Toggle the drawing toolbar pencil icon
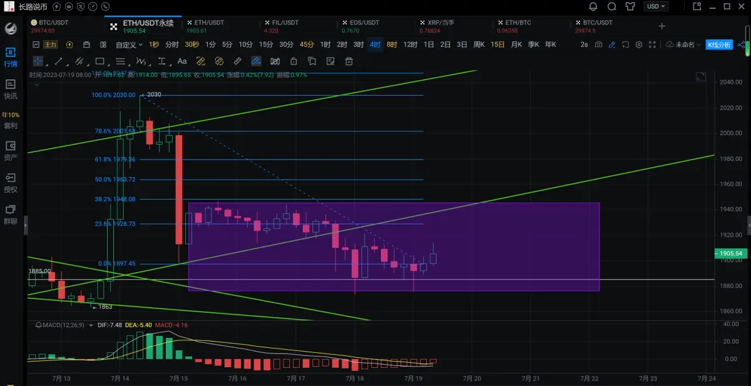Image resolution: width=751 pixels, height=386 pixels. pyautogui.click(x=612, y=45)
